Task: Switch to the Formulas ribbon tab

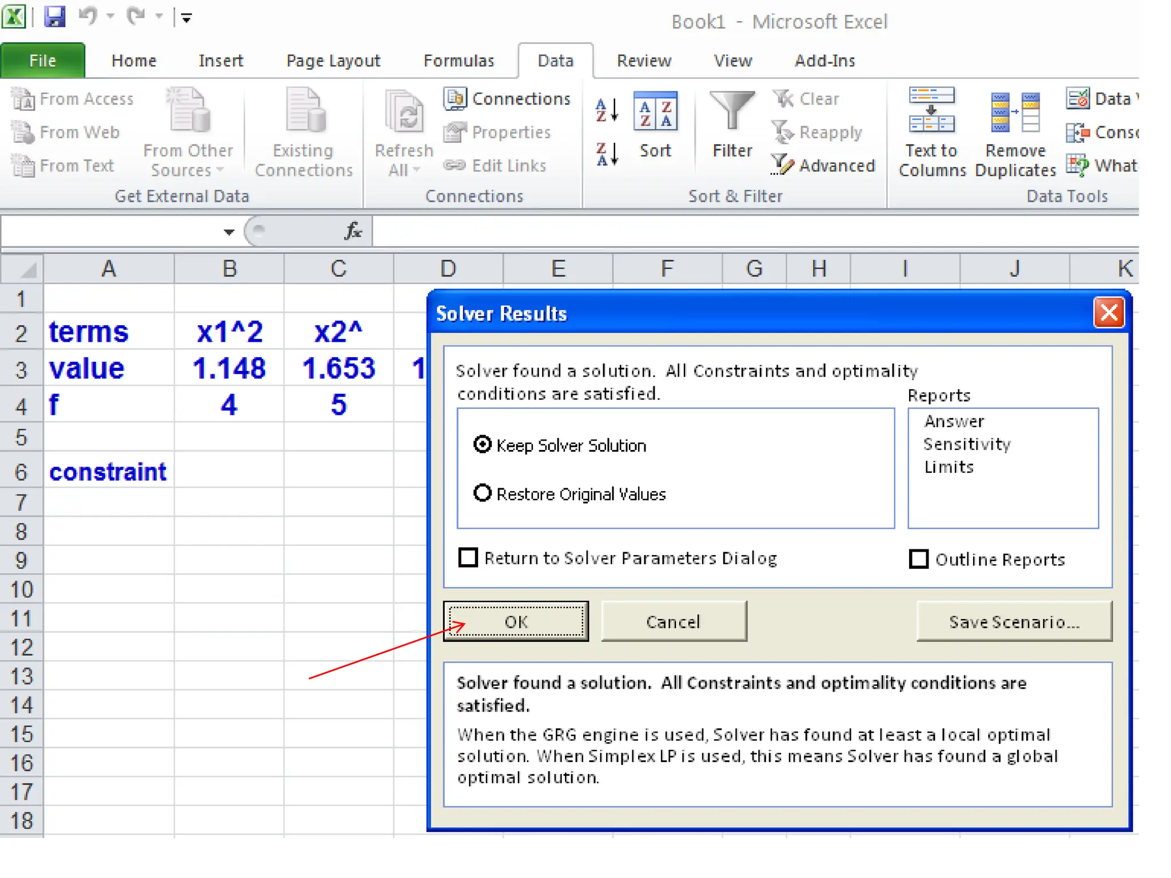Action: click(459, 61)
